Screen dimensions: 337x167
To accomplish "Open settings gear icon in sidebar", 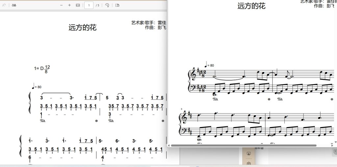I will pyautogui.click(x=249, y=163).
